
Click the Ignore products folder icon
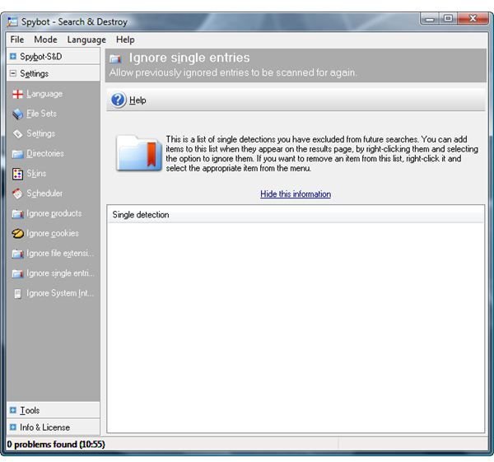(17, 213)
